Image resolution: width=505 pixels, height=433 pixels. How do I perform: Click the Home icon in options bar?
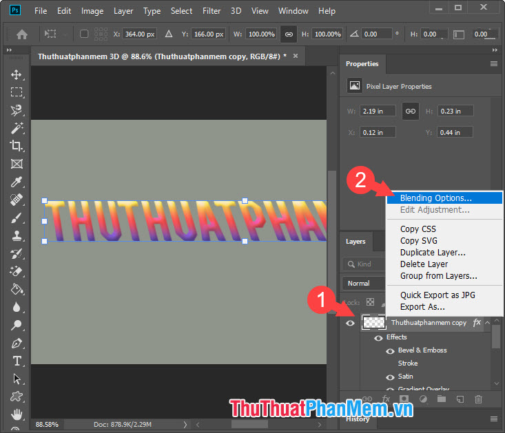22,34
